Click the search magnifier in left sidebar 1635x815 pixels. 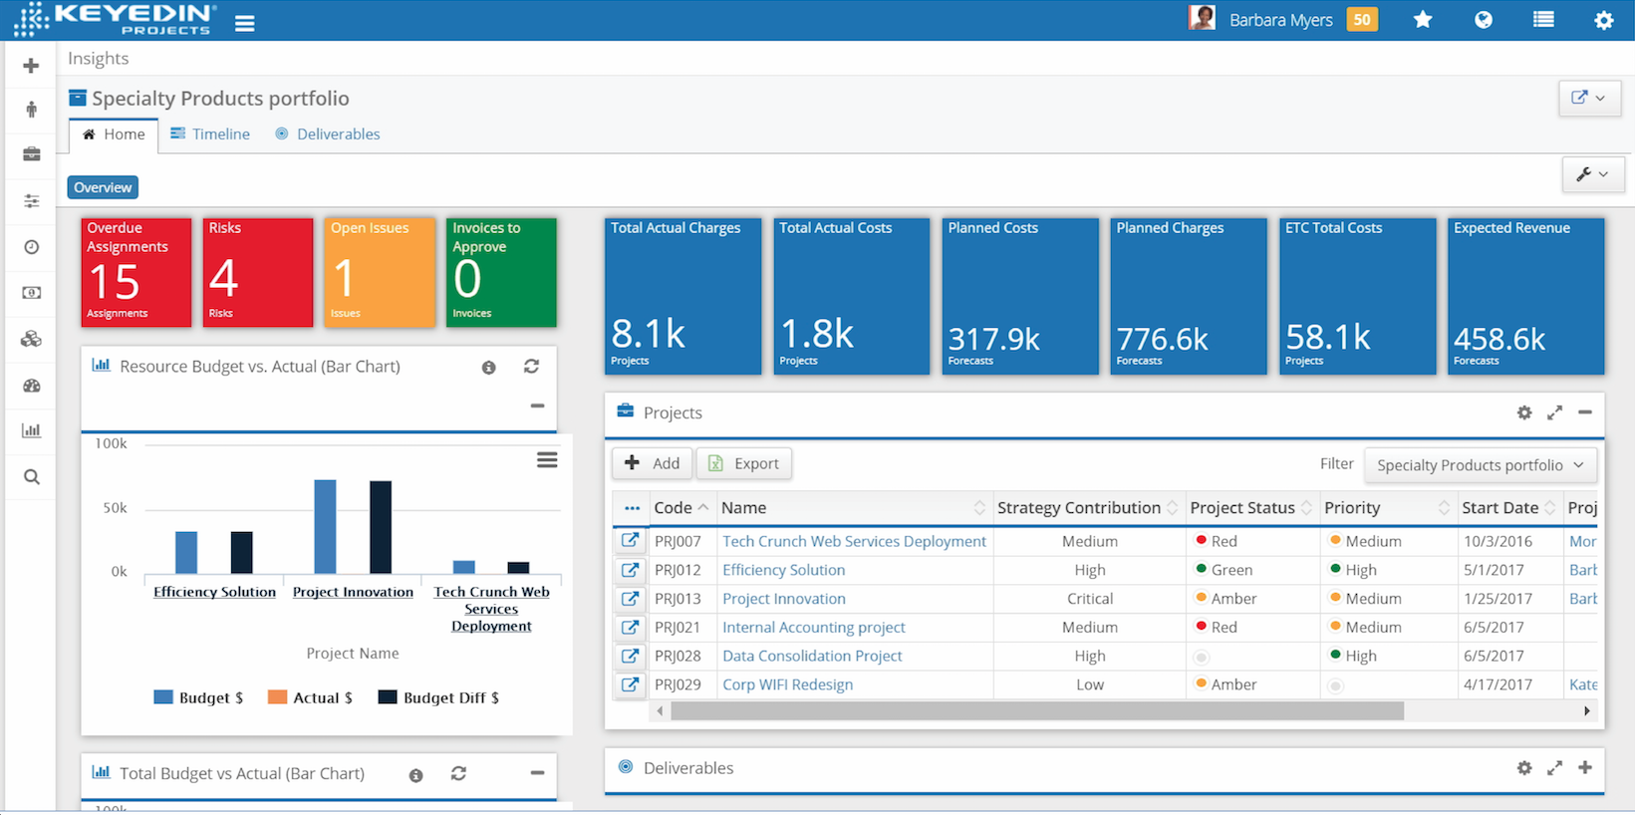(x=32, y=477)
